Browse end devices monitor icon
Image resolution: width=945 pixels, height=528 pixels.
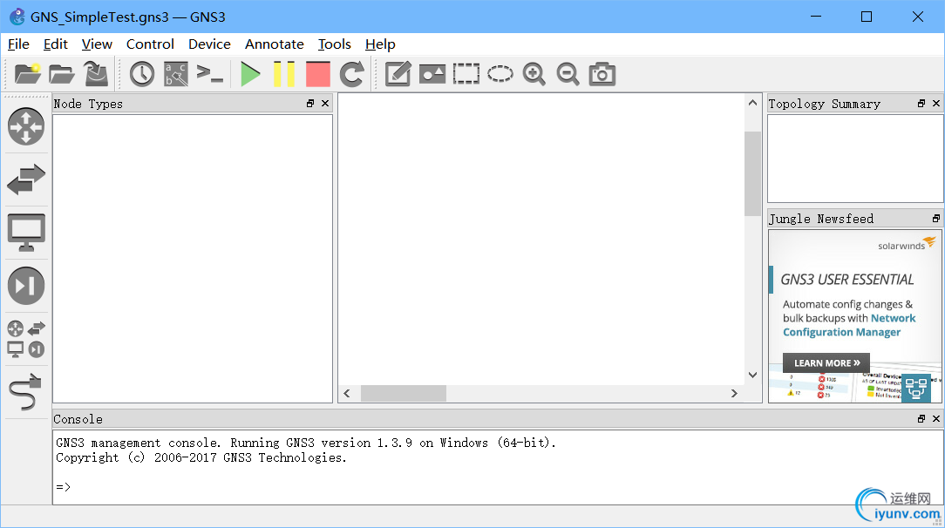coord(26,233)
